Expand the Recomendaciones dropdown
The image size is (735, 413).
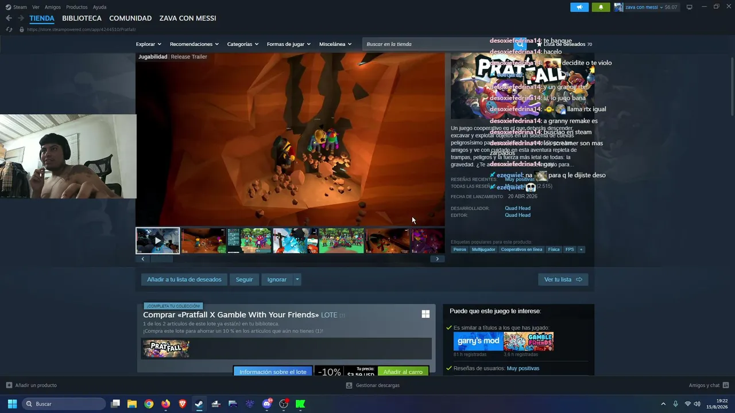click(x=194, y=44)
